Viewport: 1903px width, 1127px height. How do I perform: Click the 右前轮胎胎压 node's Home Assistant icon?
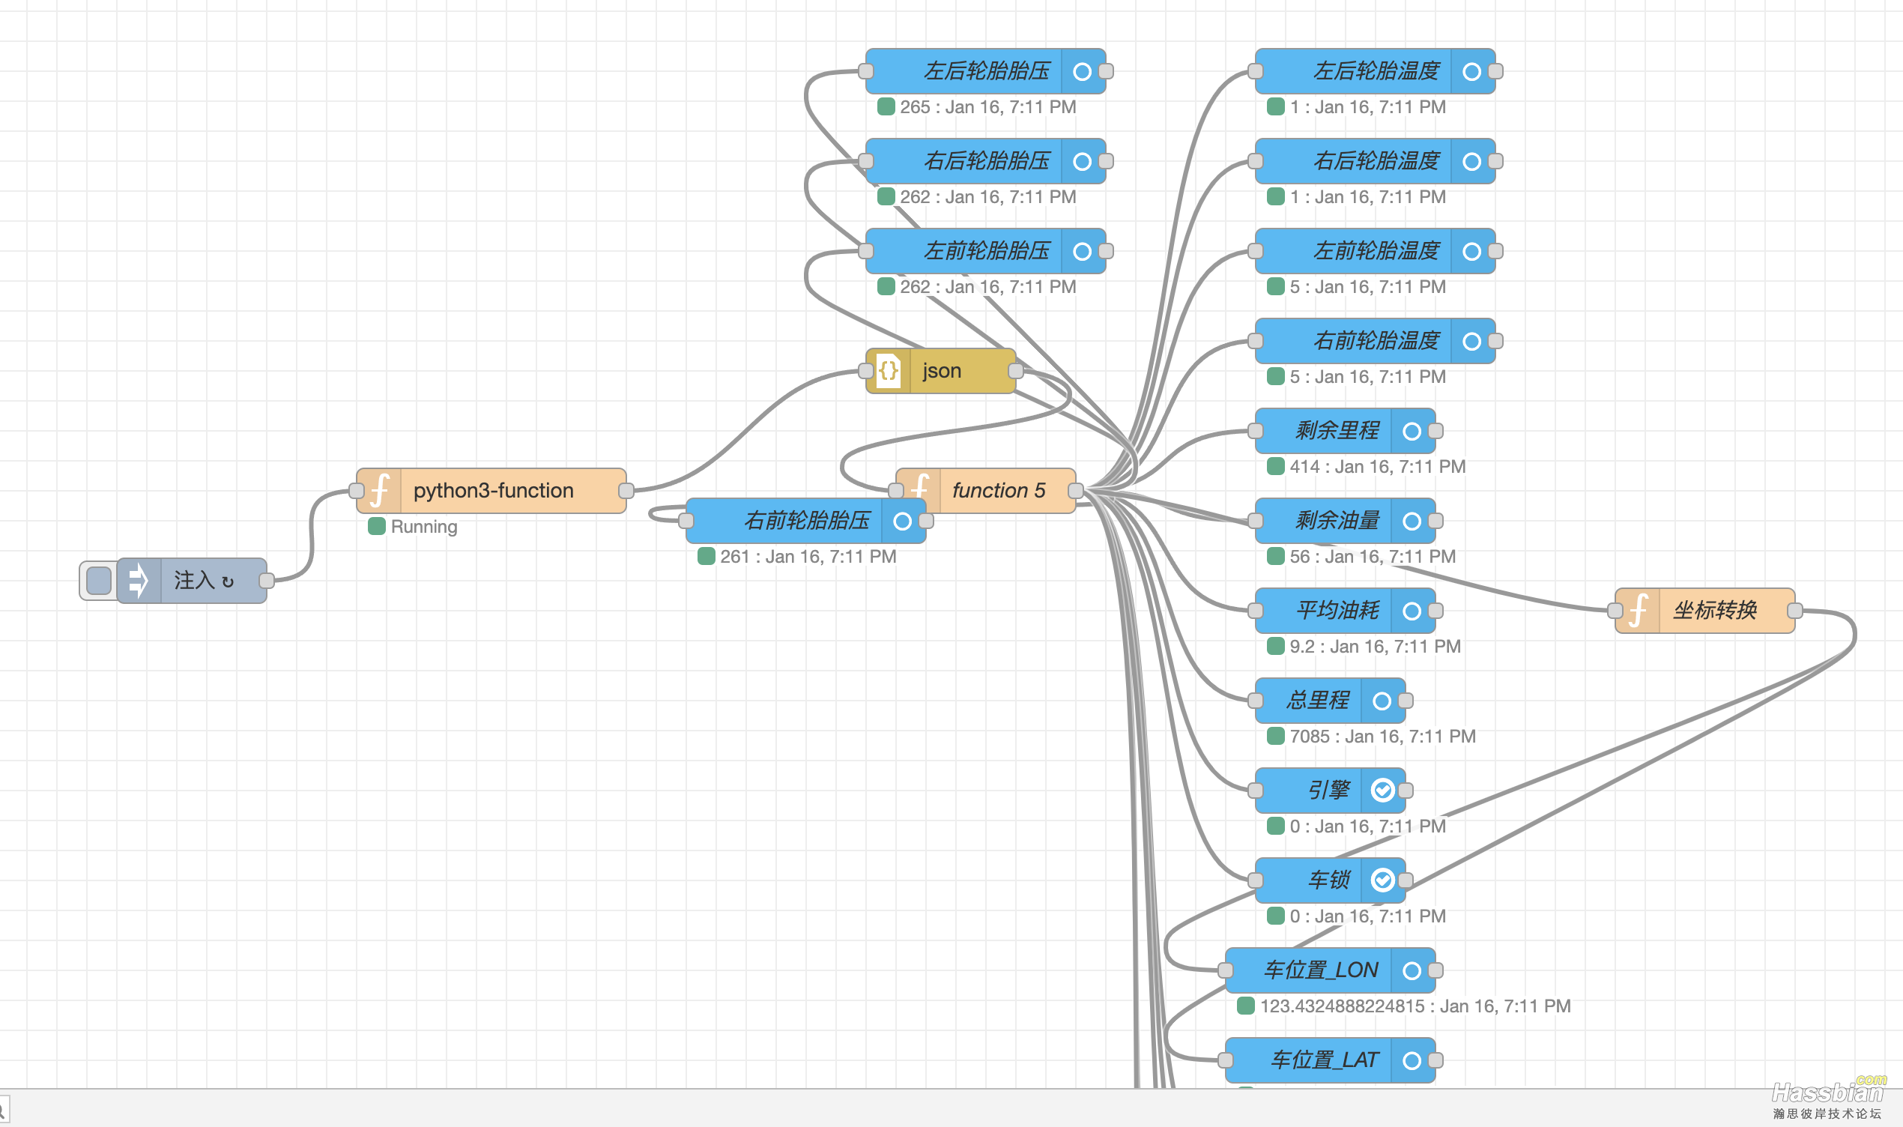pyautogui.click(x=903, y=521)
